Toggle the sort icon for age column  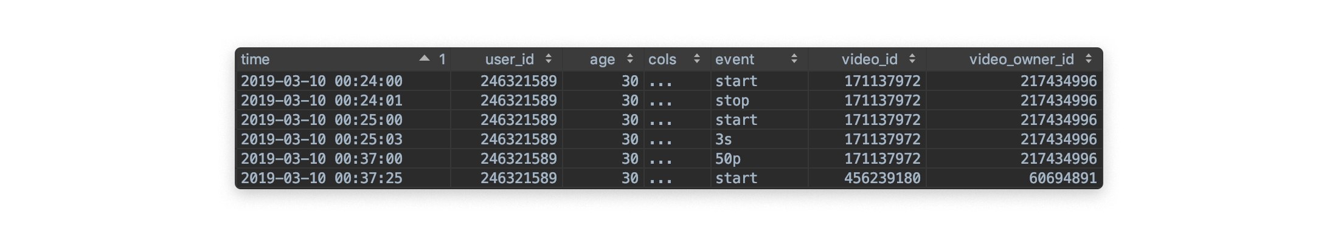630,59
